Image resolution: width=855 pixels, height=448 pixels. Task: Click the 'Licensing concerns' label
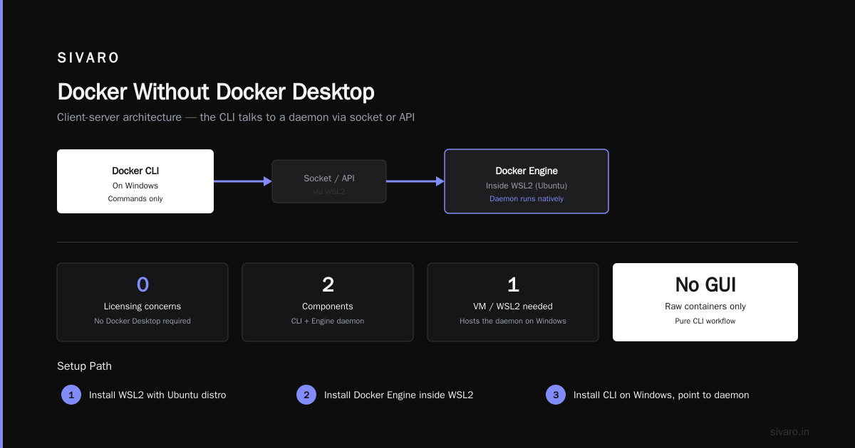click(x=142, y=306)
